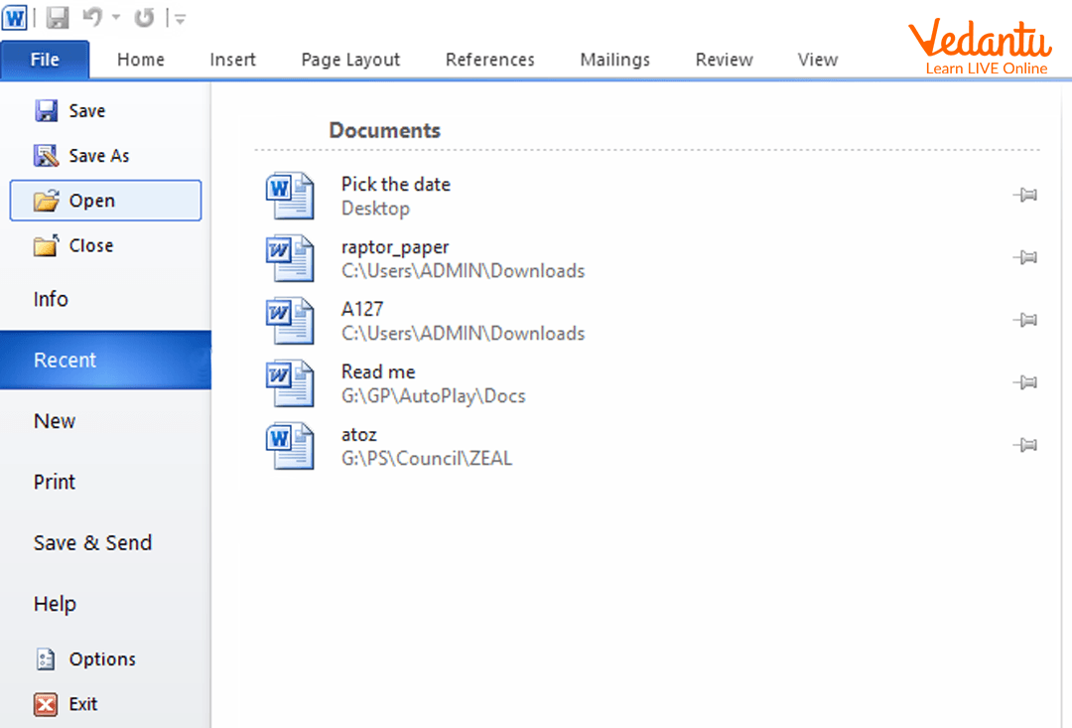1072x728 pixels.
Task: Click the Save icon in Quick Access toolbar
Action: pyautogui.click(x=58, y=18)
